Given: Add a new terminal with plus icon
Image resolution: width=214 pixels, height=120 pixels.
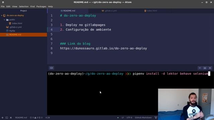Looking at the screenshot, I should 2,118.
